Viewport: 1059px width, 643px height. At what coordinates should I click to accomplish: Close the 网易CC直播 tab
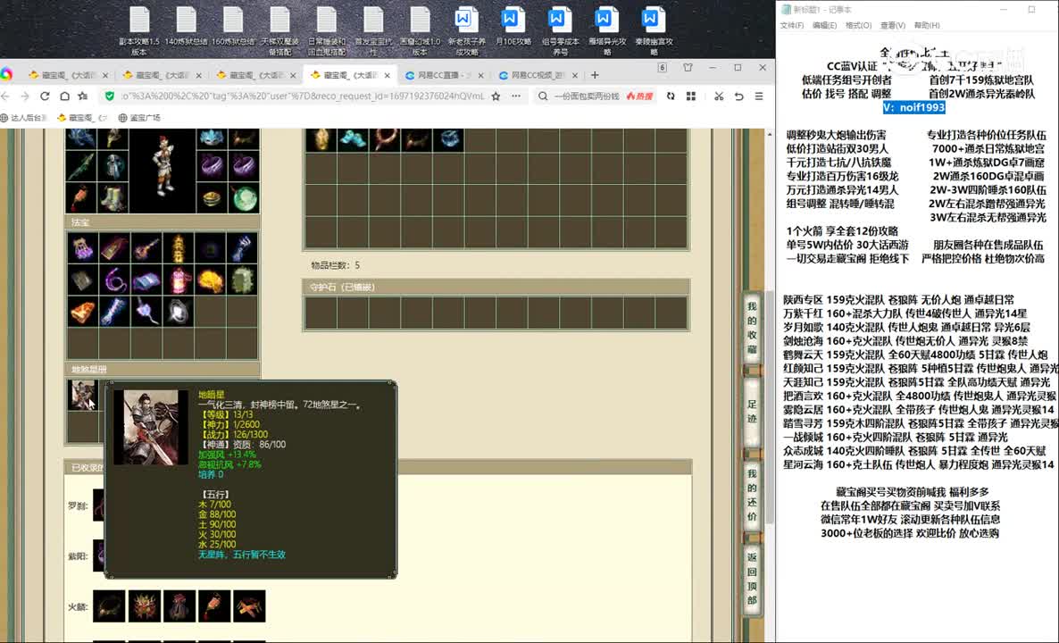click(481, 75)
